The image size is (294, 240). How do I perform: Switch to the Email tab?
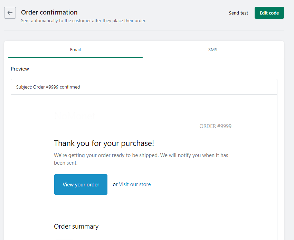click(75, 49)
